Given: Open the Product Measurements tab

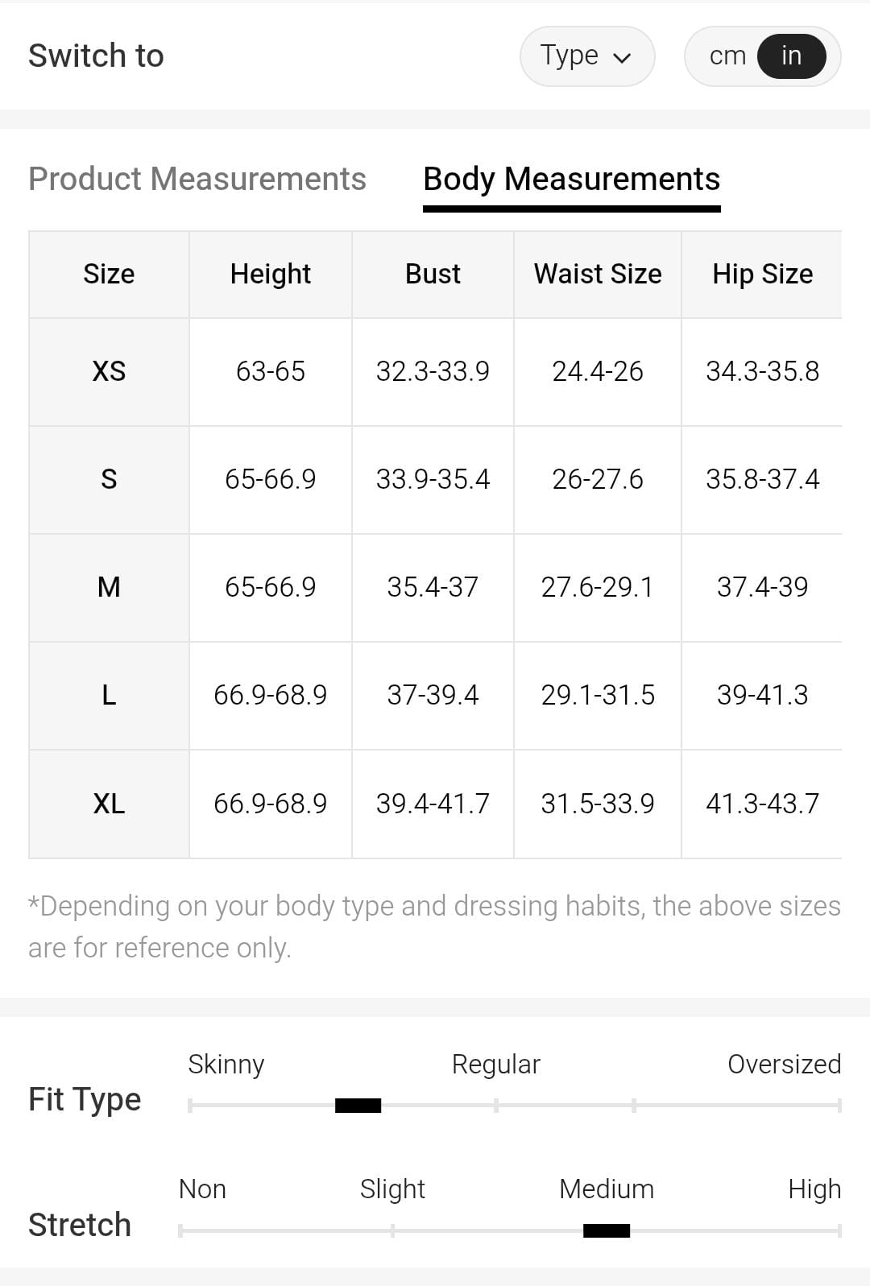Looking at the screenshot, I should [x=197, y=179].
